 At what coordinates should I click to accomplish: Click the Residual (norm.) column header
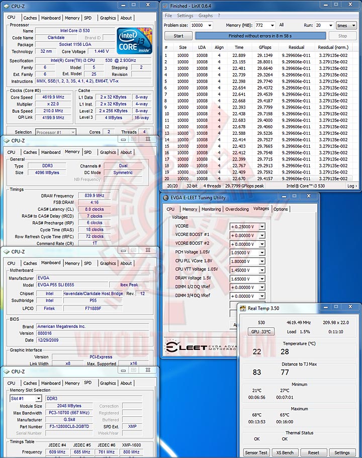[333, 47]
